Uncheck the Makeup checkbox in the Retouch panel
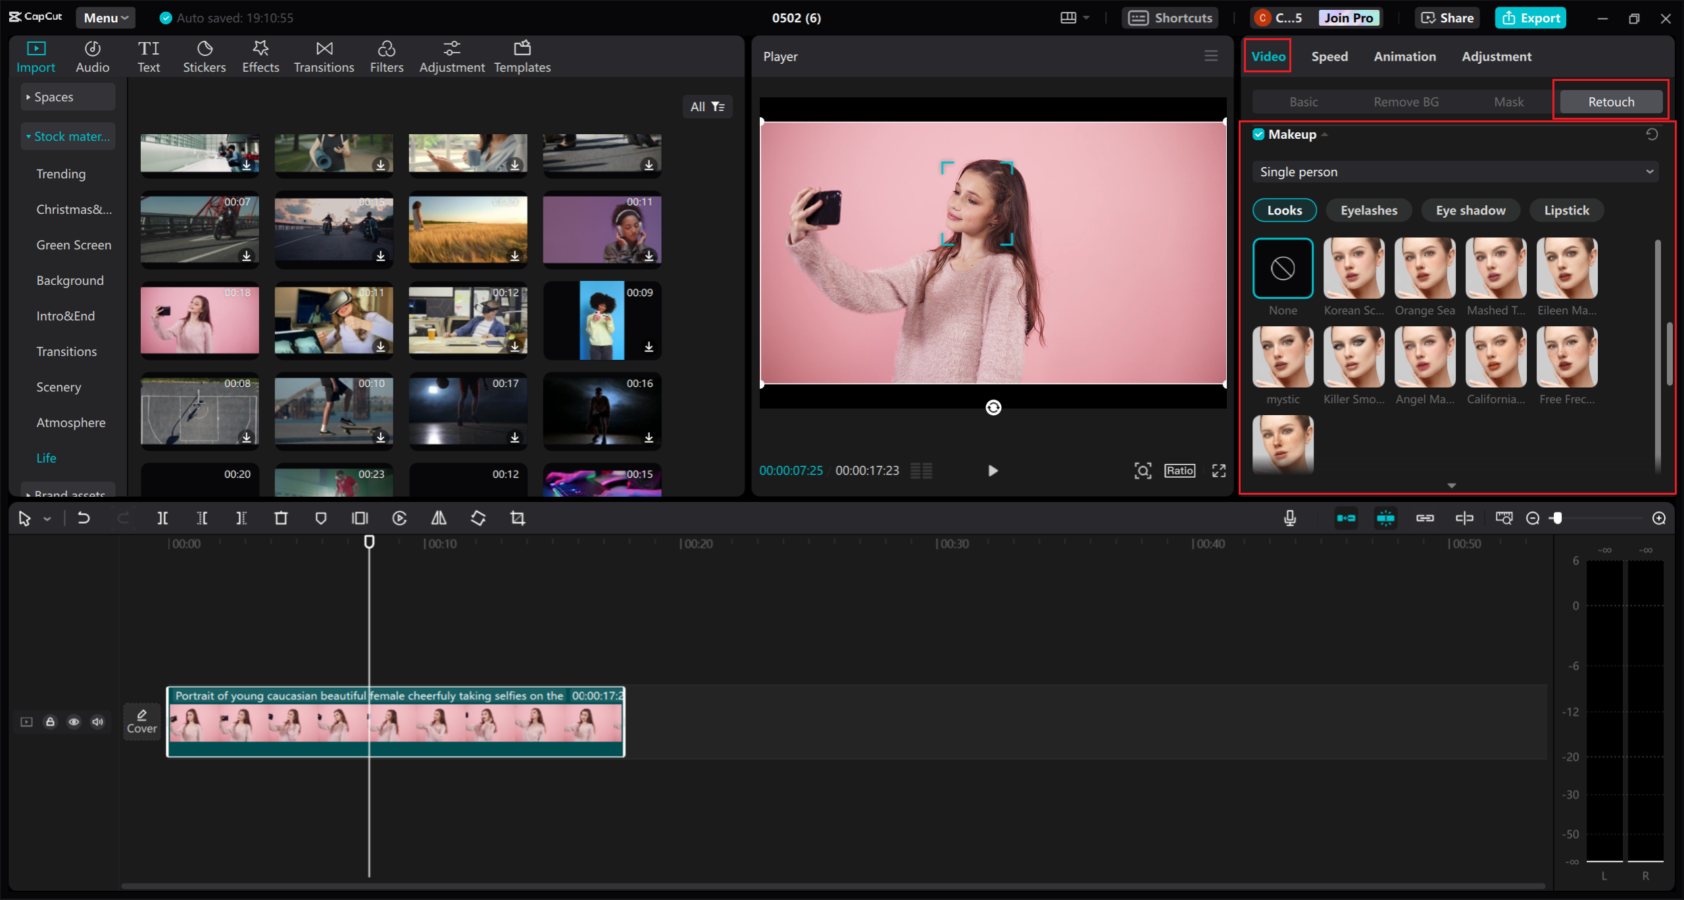 tap(1259, 134)
